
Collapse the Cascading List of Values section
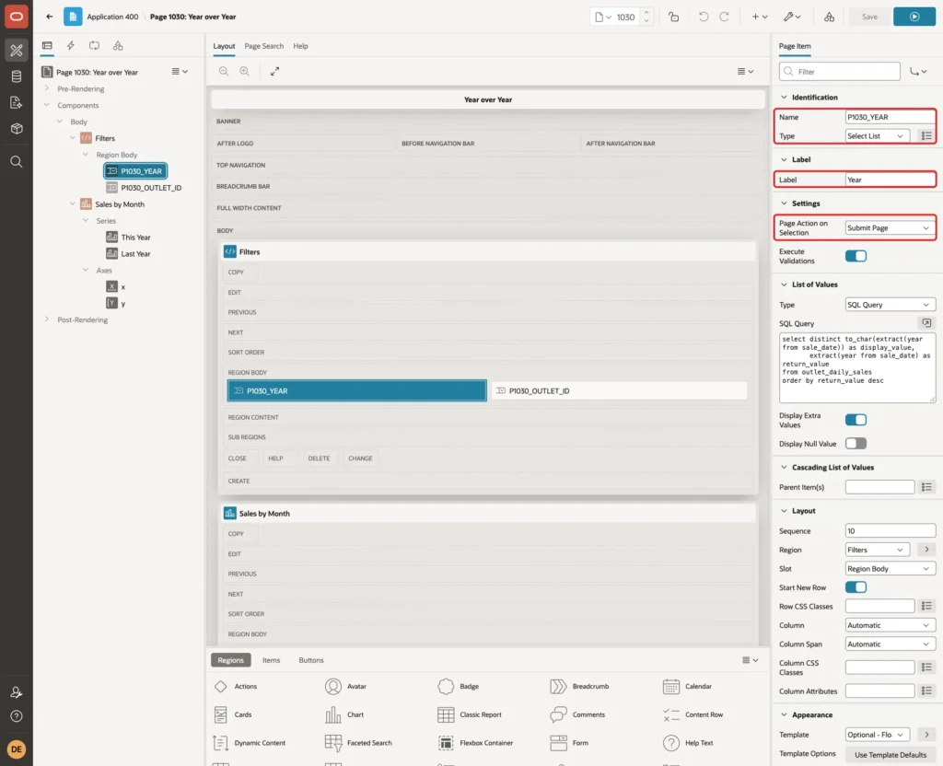click(784, 467)
